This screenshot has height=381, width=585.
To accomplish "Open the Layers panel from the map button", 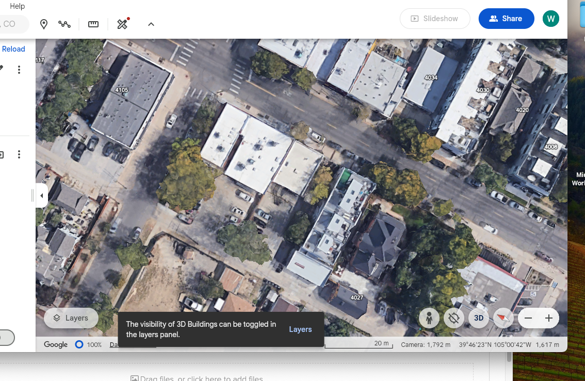I will pyautogui.click(x=71, y=318).
